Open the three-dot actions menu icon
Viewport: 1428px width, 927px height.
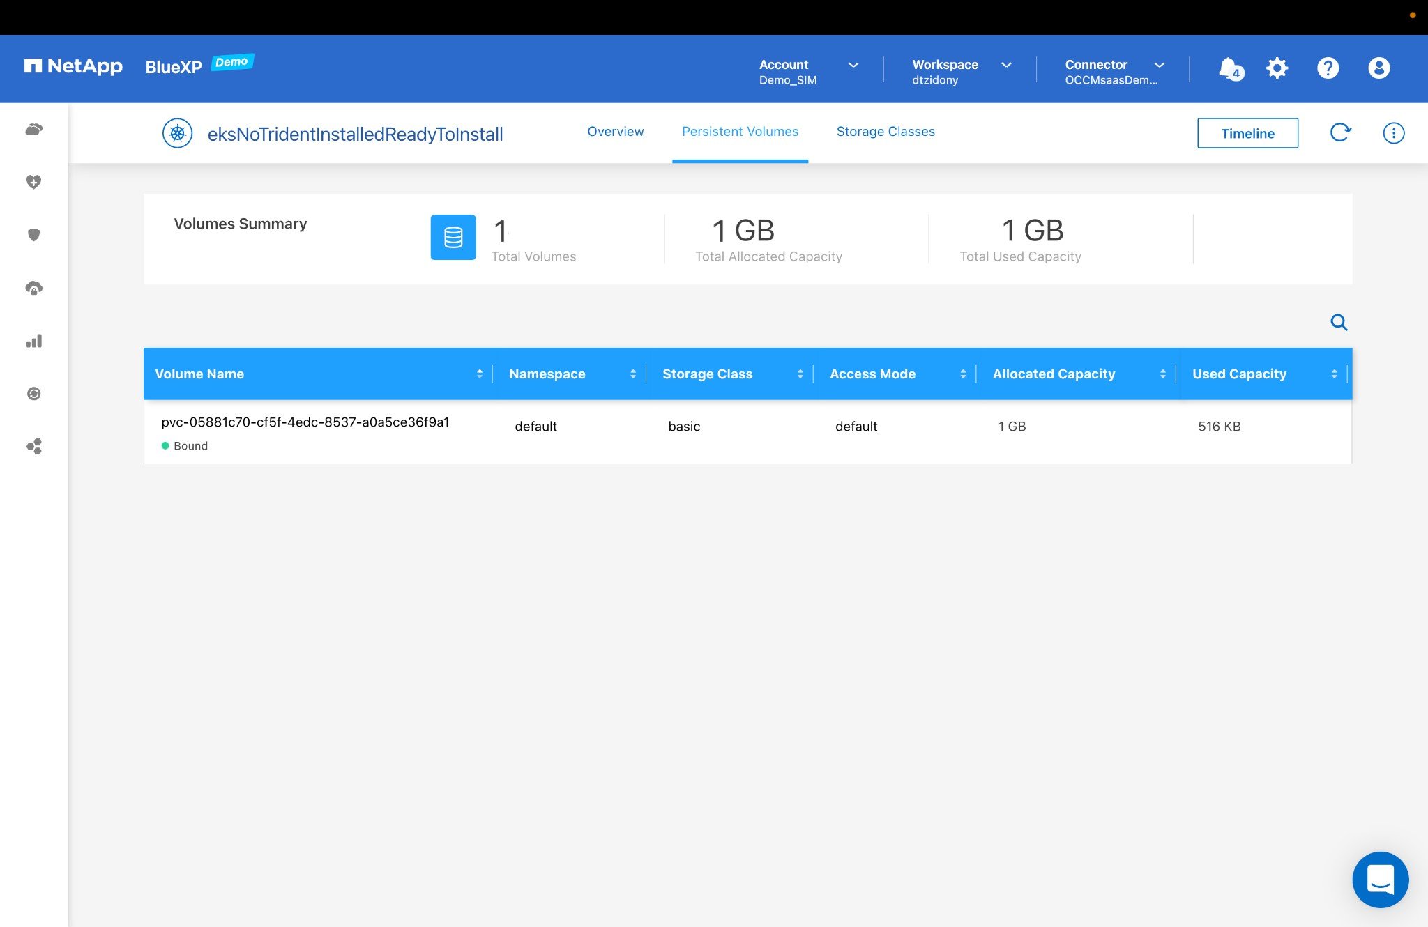tap(1393, 133)
